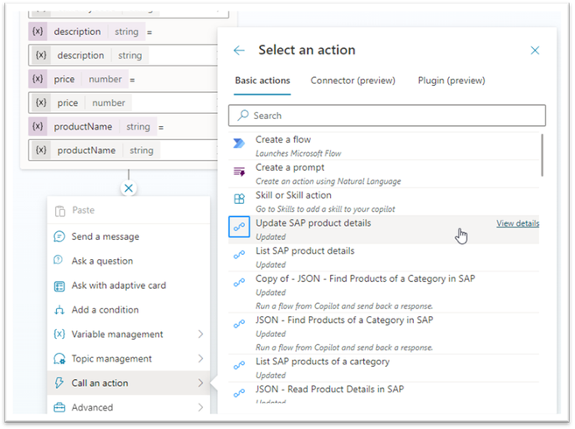Click the back arrow in Select an action
This screenshot has width=575, height=429.
(x=240, y=51)
